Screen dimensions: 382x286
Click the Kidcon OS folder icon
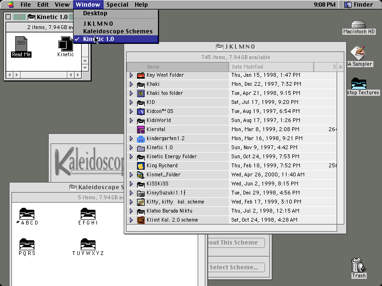click(141, 112)
